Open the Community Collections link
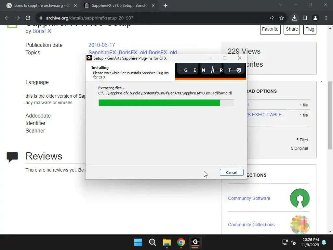The width and height of the screenshot is (333, 250). click(251, 225)
